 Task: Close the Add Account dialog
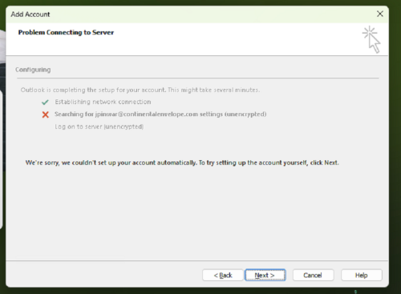380,14
